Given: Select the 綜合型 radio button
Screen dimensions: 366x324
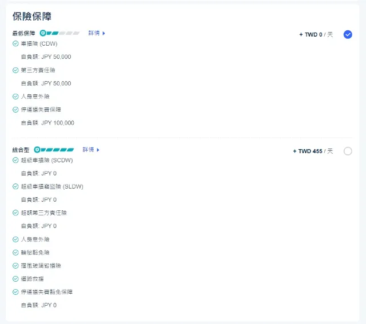Looking at the screenshot, I should pyautogui.click(x=348, y=151).
